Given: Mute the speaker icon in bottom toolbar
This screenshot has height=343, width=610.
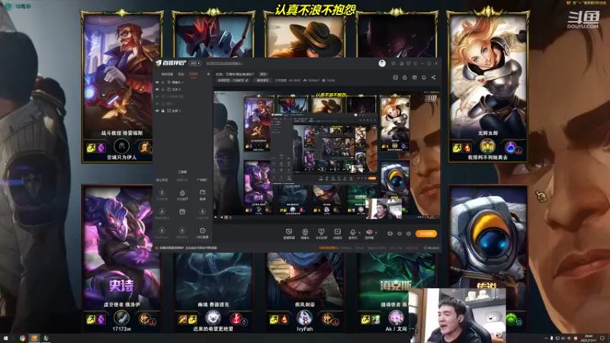Looking at the screenshot, I should [x=369, y=234].
